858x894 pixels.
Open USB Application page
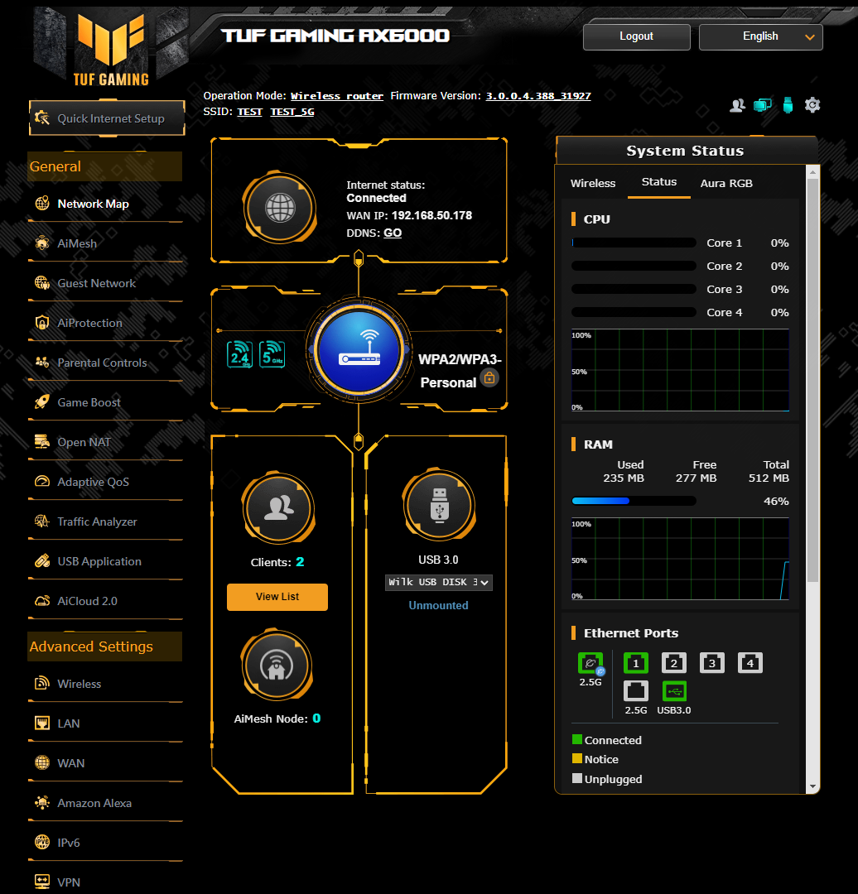[105, 561]
